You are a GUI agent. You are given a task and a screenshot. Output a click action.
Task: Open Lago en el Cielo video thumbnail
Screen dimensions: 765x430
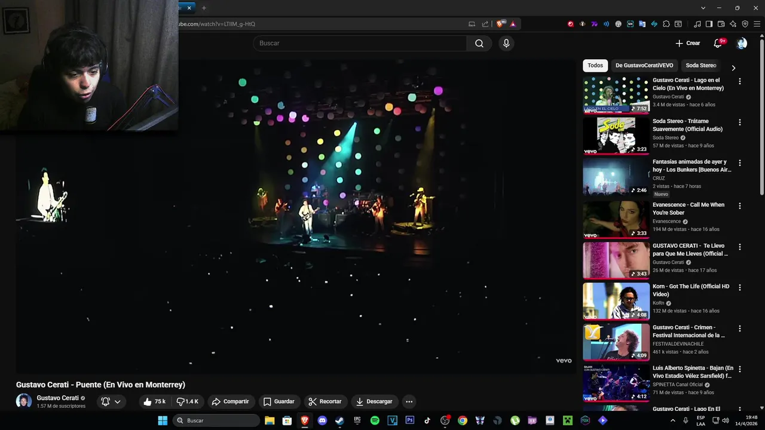tap(616, 95)
